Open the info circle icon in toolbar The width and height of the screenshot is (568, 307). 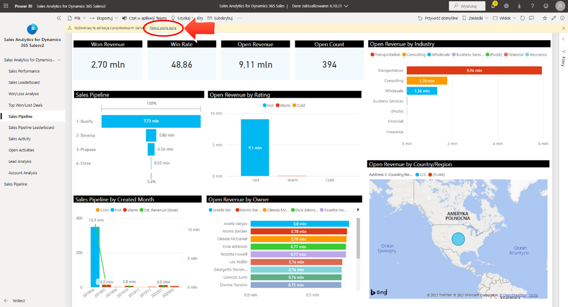[562, 18]
